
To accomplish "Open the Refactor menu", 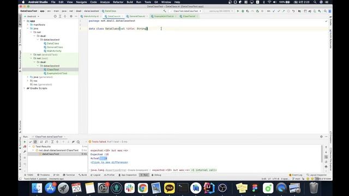I will pyautogui.click(x=118, y=2).
